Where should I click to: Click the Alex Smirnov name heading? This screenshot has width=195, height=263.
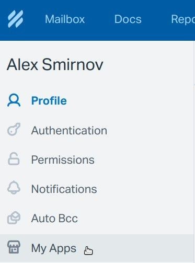(x=55, y=64)
